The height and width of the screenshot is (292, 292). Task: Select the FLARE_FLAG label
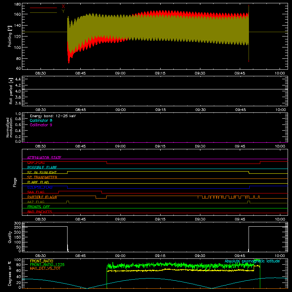(38, 182)
